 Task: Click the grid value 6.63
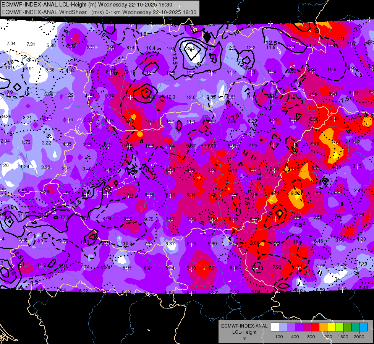(x=126, y=292)
